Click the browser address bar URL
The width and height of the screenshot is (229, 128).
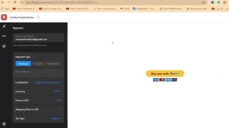click(x=61, y=2)
